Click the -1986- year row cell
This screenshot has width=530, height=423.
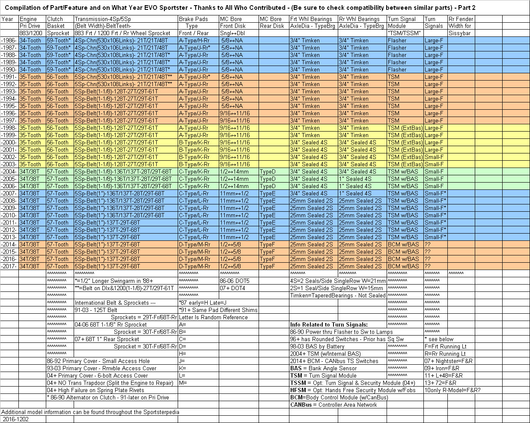click(x=9, y=40)
